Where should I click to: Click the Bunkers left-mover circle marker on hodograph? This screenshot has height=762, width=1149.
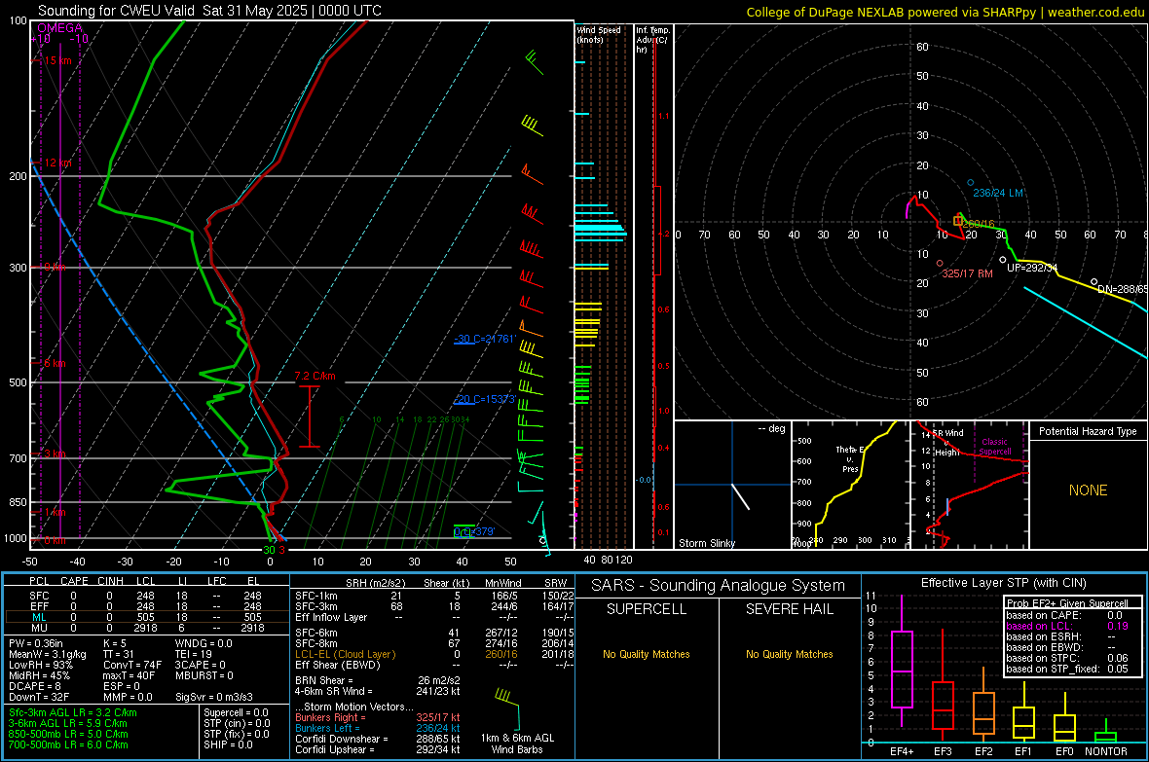(x=971, y=182)
